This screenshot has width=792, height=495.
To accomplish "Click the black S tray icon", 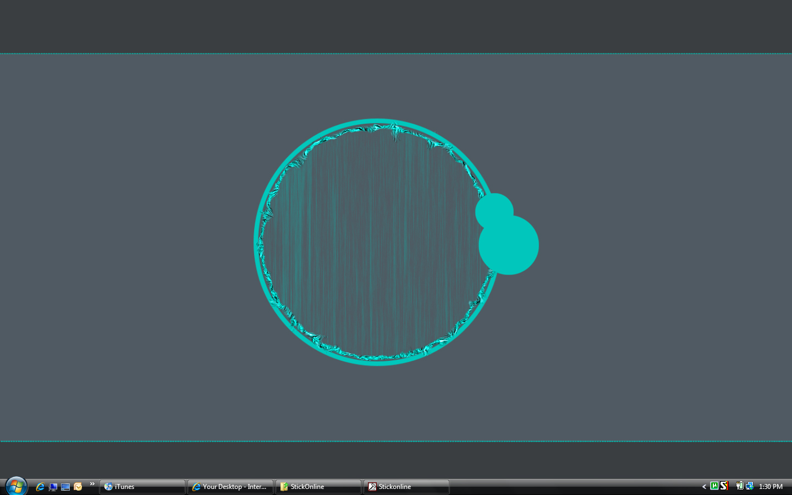I will point(724,486).
